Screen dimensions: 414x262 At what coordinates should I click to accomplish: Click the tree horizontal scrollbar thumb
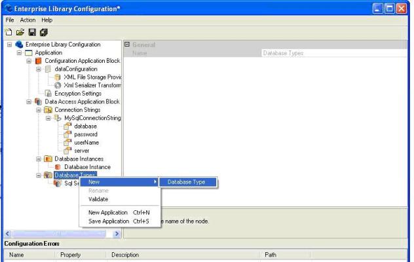coord(59,233)
